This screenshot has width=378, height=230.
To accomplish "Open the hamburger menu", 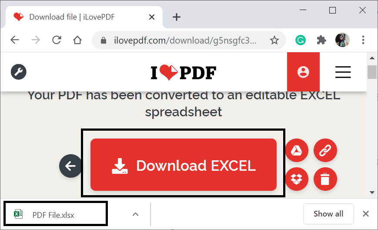I will tap(343, 72).
